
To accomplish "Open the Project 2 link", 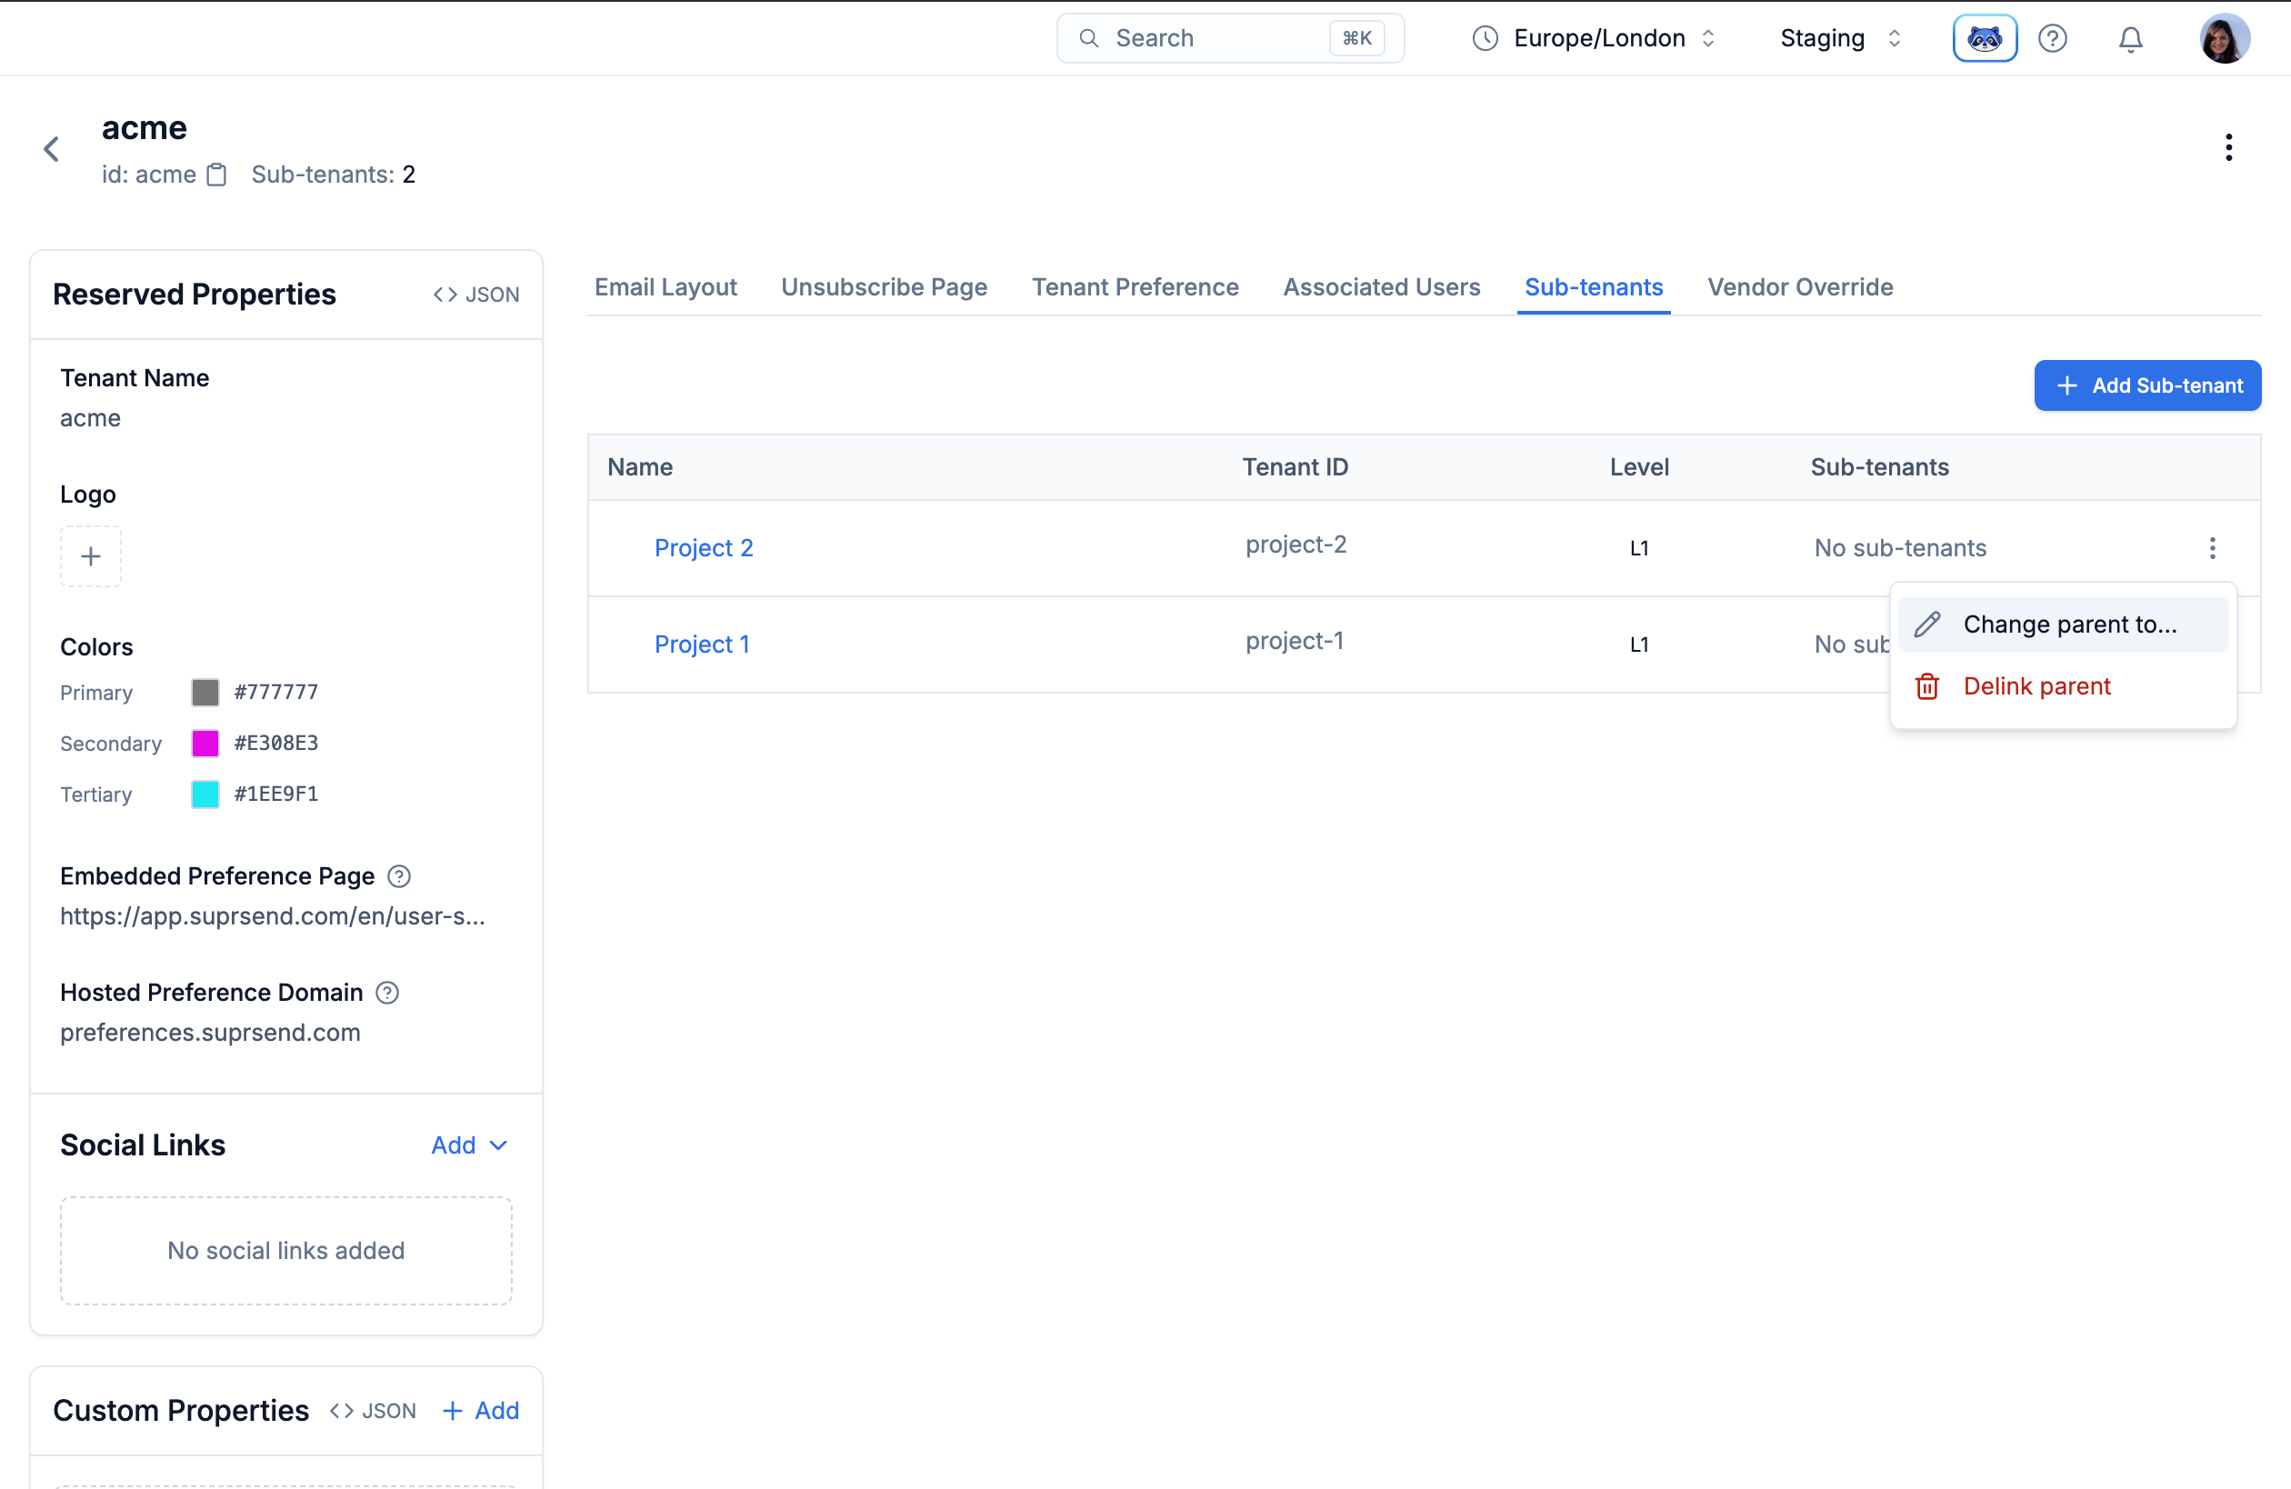I will 704,547.
